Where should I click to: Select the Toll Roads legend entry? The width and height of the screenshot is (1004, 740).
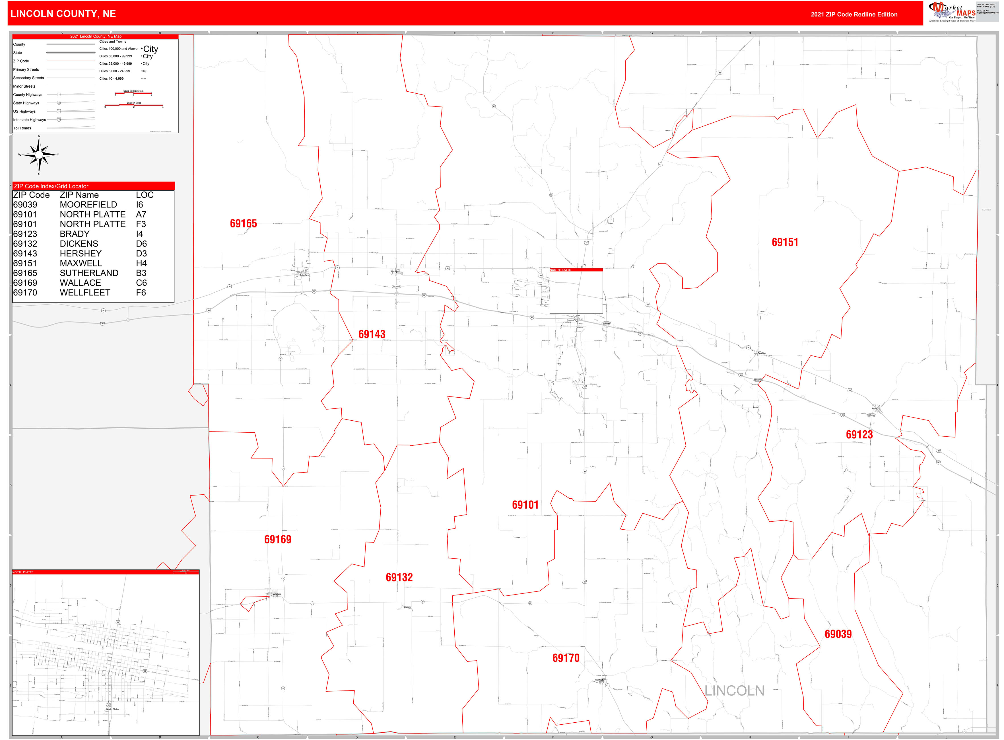coord(22,128)
